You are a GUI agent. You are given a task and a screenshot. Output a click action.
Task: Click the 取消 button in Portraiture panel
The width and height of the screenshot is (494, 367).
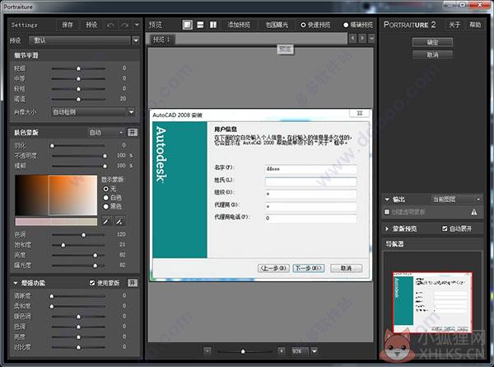[x=432, y=55]
